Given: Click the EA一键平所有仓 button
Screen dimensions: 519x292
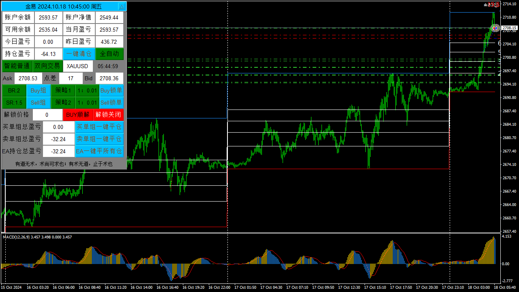Looking at the screenshot, I should click(x=99, y=151).
